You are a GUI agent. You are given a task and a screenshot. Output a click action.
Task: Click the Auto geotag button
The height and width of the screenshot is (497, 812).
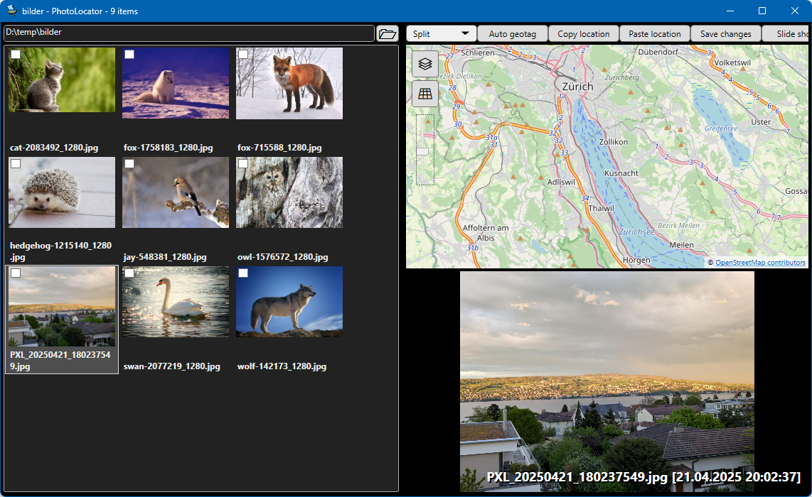click(512, 33)
